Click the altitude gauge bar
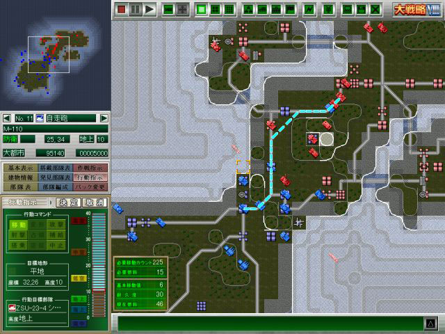 pyautogui.click(x=99, y=264)
